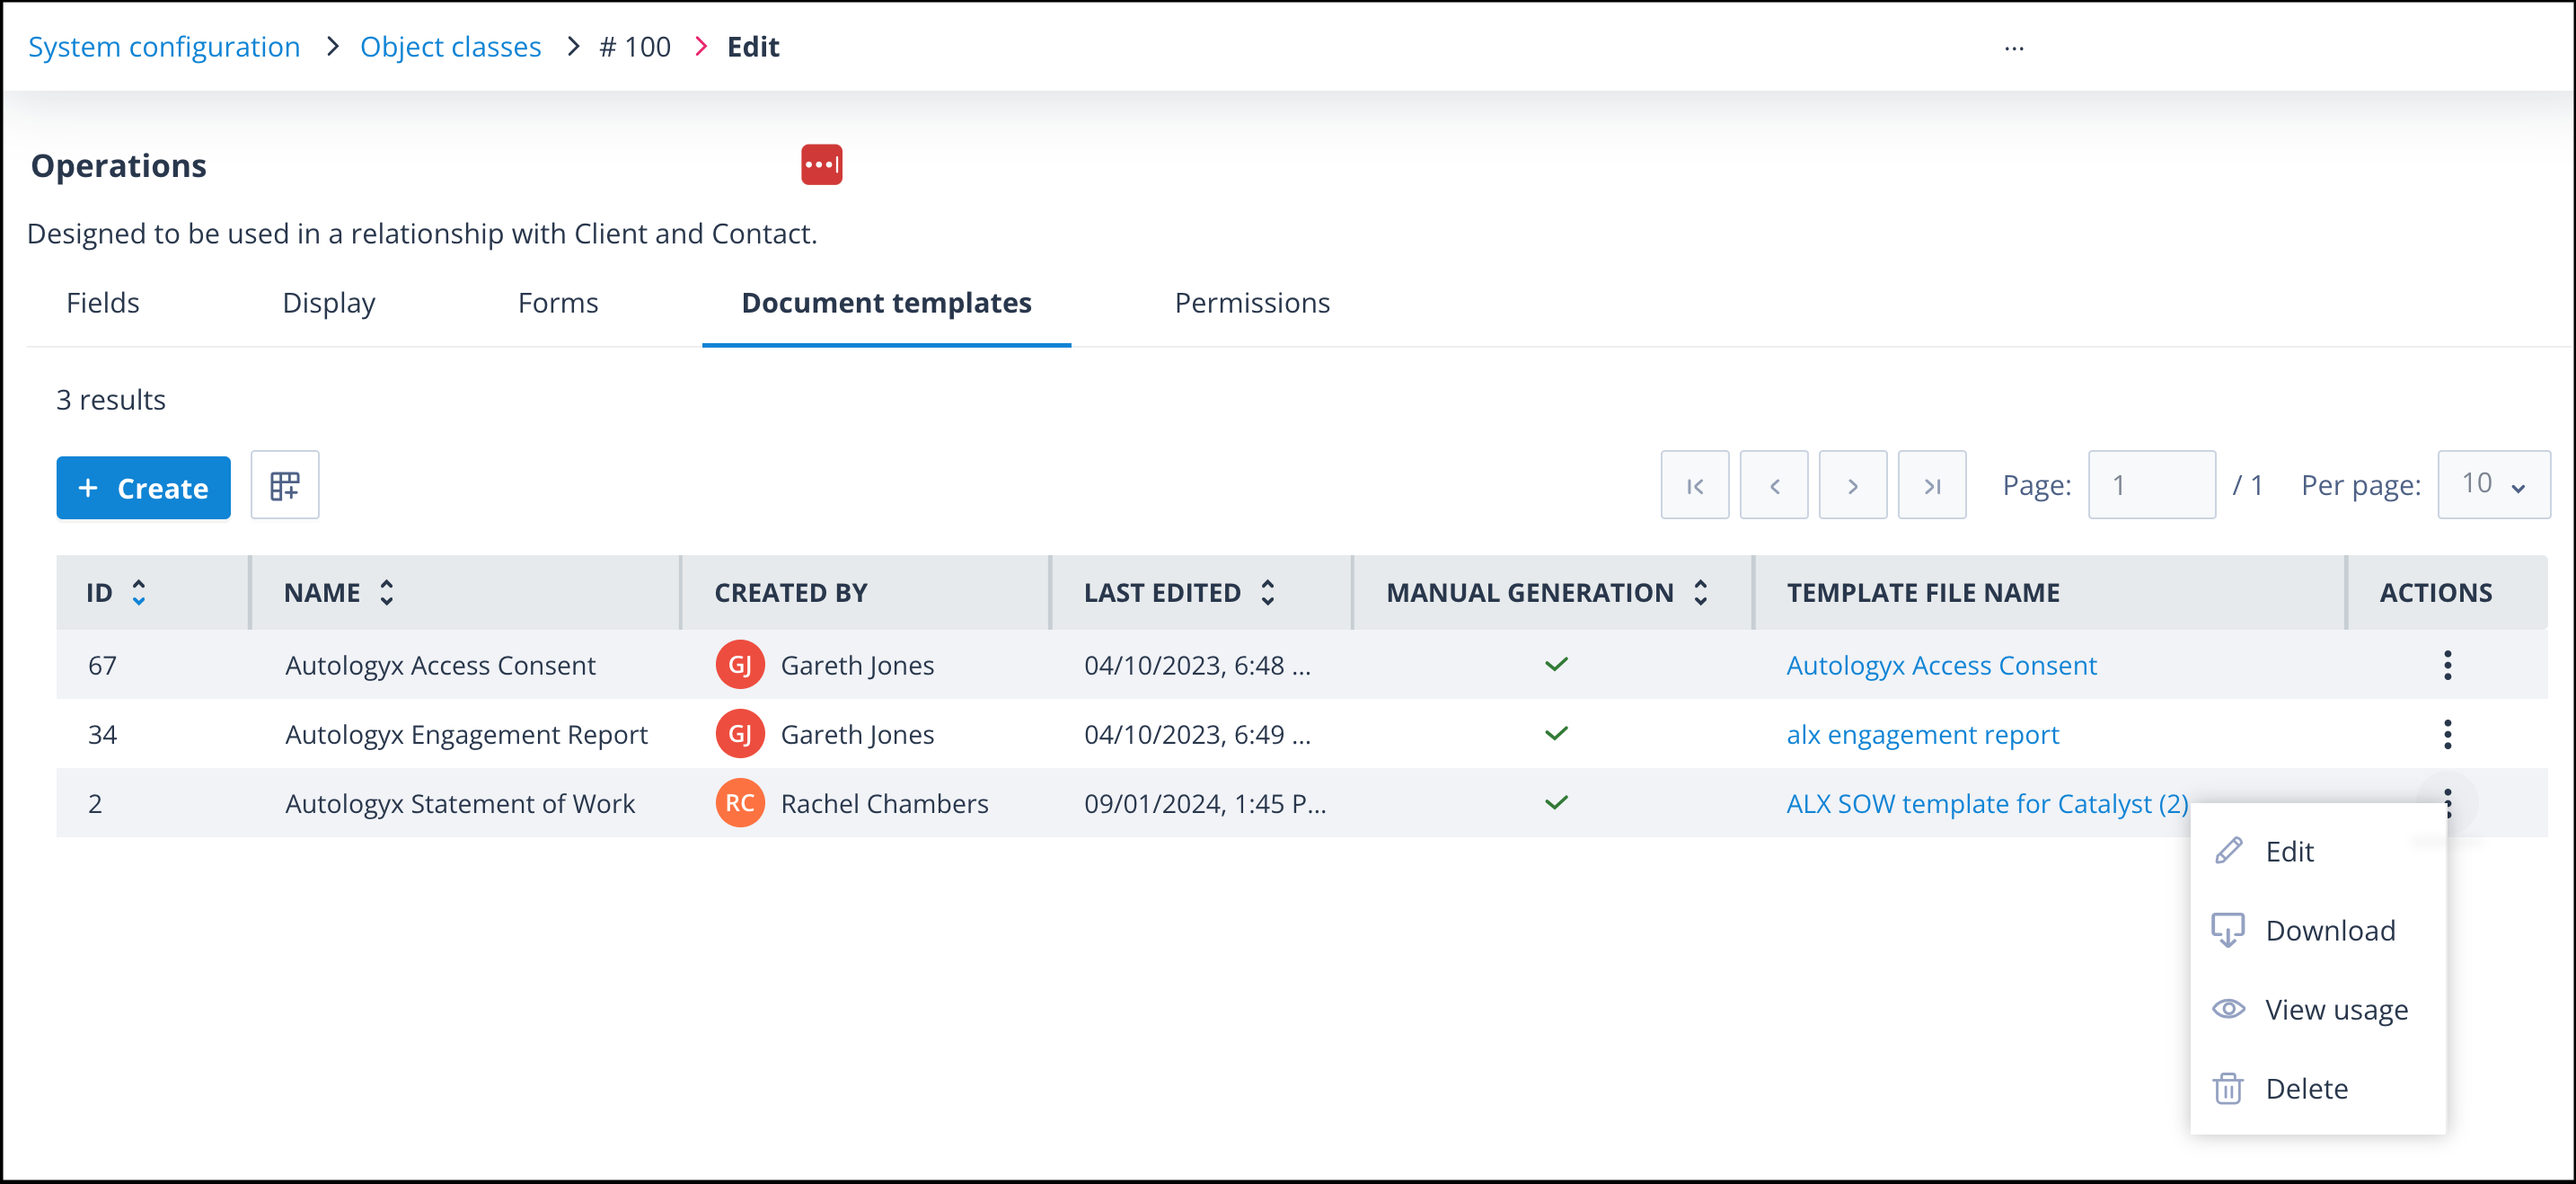The width and height of the screenshot is (2576, 1184).
Task: Click the red password manager icon
Action: click(x=821, y=165)
